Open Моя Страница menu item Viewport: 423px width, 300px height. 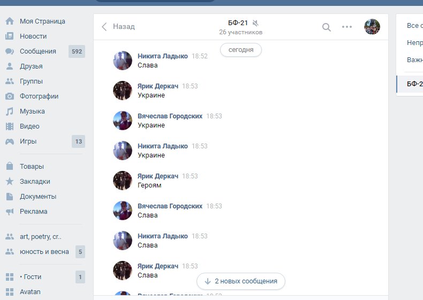(42, 21)
